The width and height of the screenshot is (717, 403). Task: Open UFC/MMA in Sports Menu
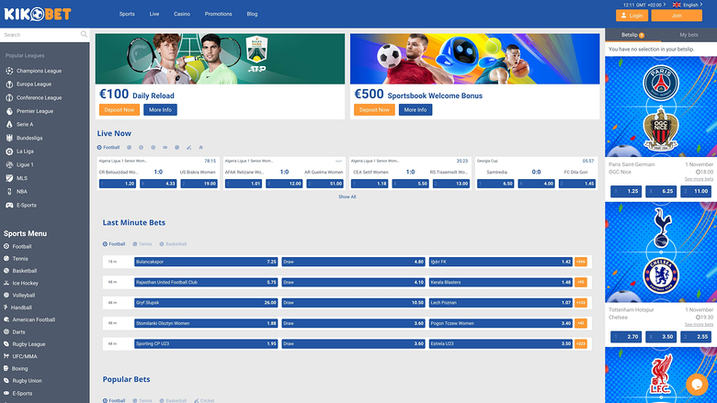[24, 356]
